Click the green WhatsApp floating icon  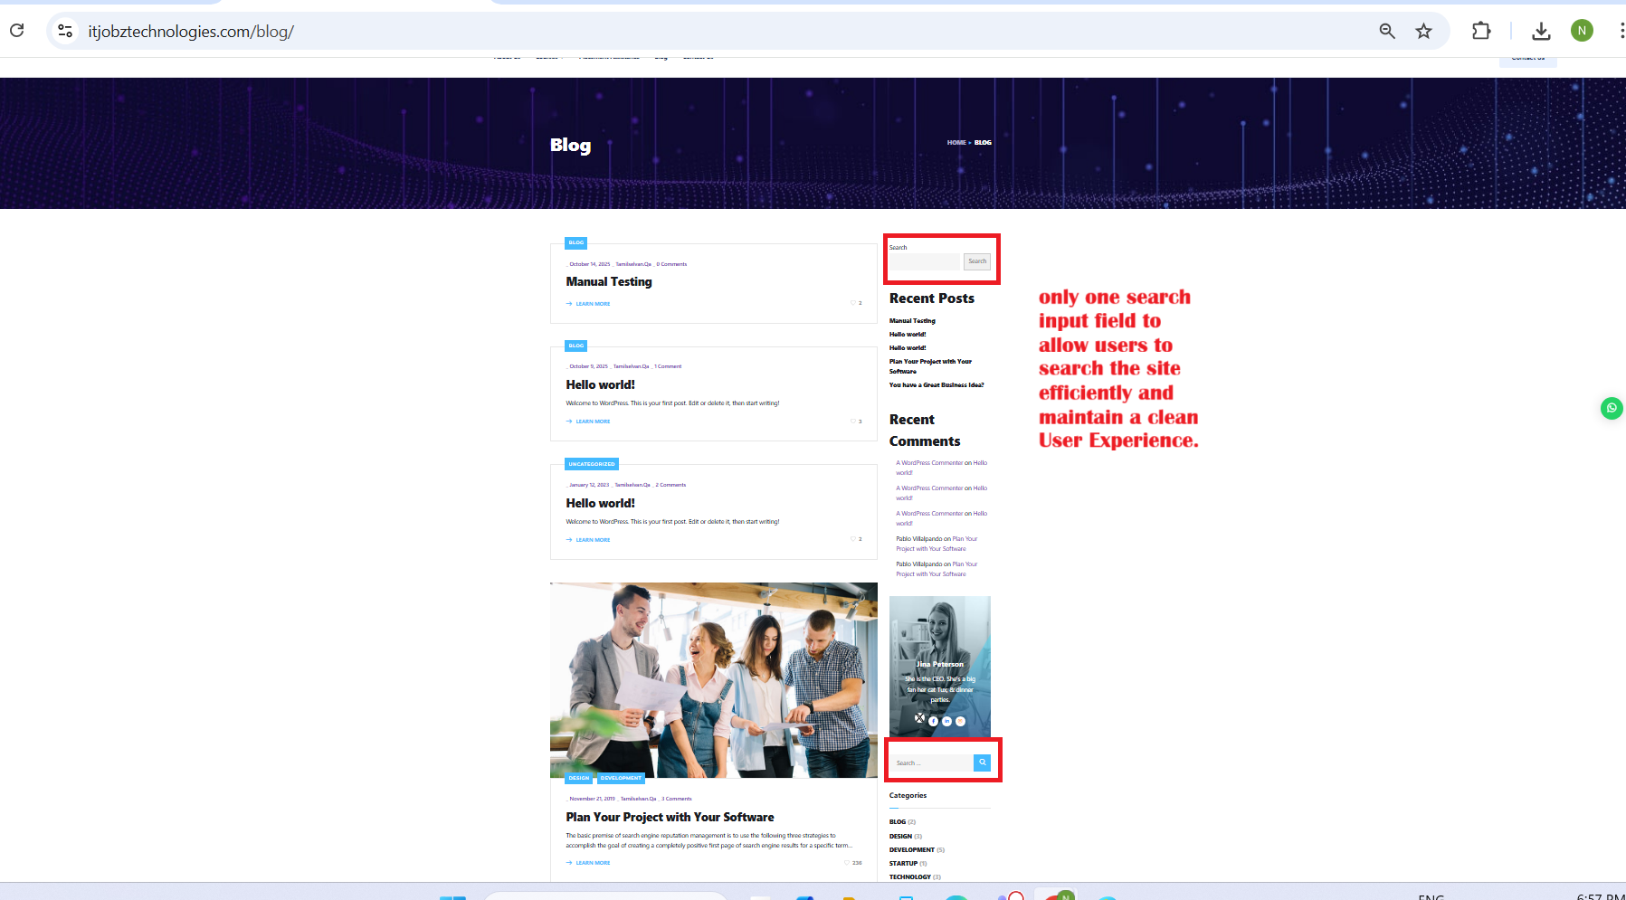tap(1611, 408)
